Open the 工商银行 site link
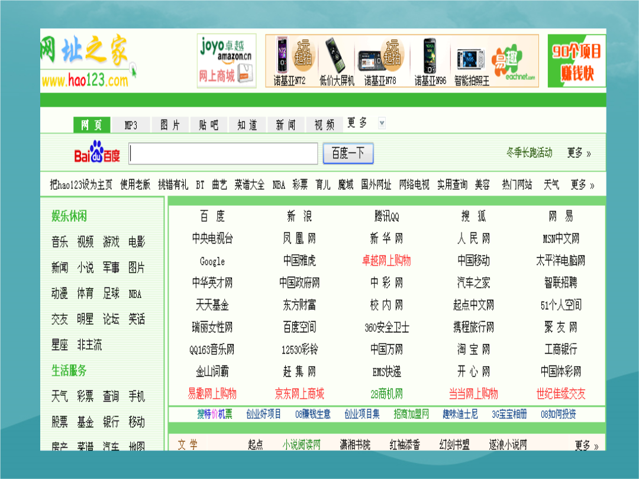 click(x=561, y=349)
